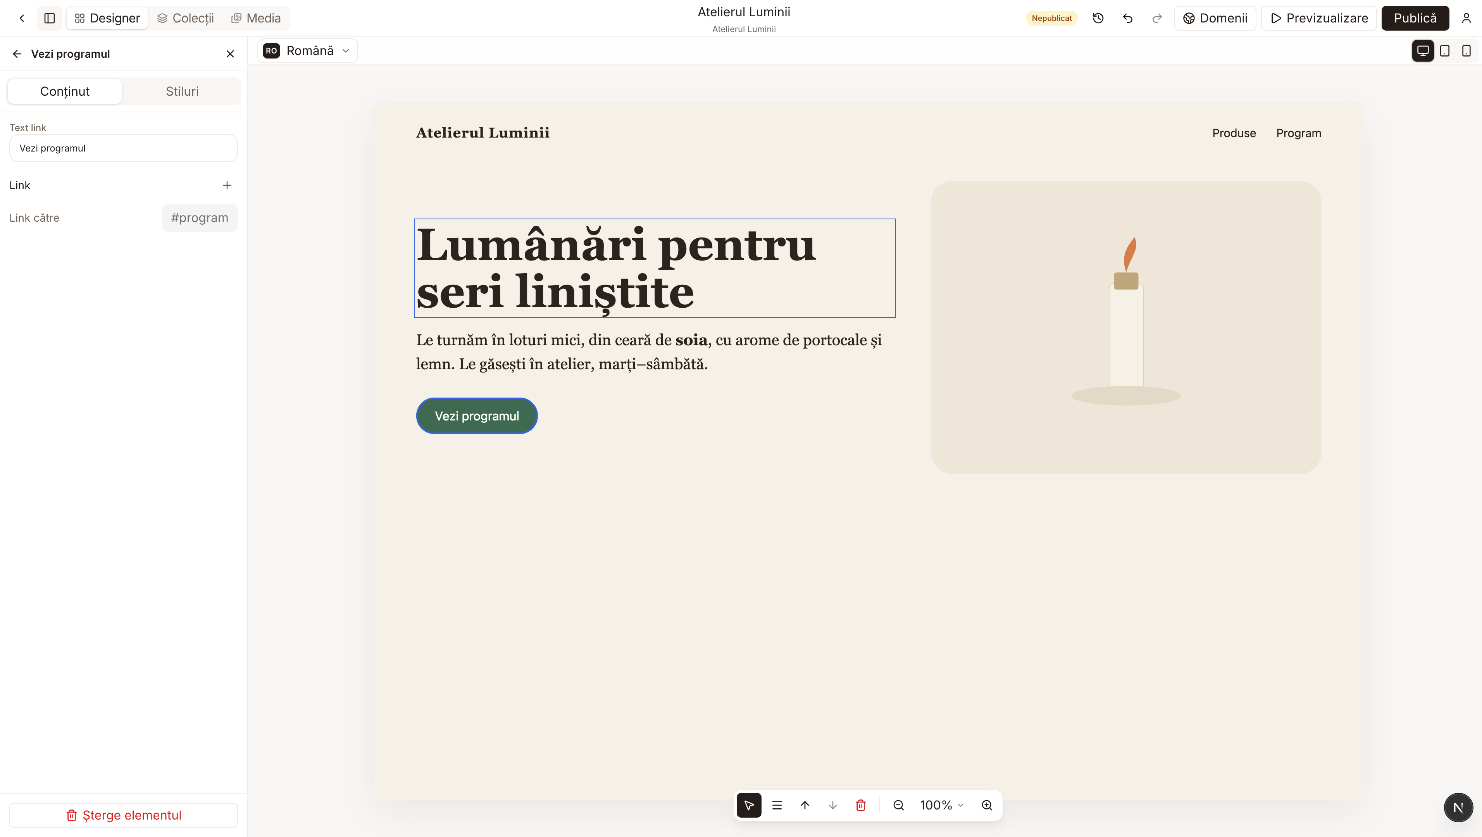Viewport: 1482px width, 837px height.
Task: Select the Conținut tab
Action: tap(64, 91)
